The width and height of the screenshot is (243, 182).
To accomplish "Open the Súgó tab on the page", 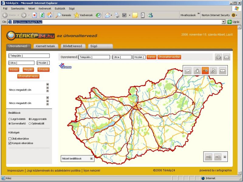I will (x=100, y=46).
